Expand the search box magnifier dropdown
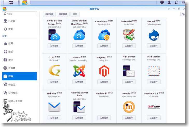This screenshot has height=127, width=189. point(6,14)
